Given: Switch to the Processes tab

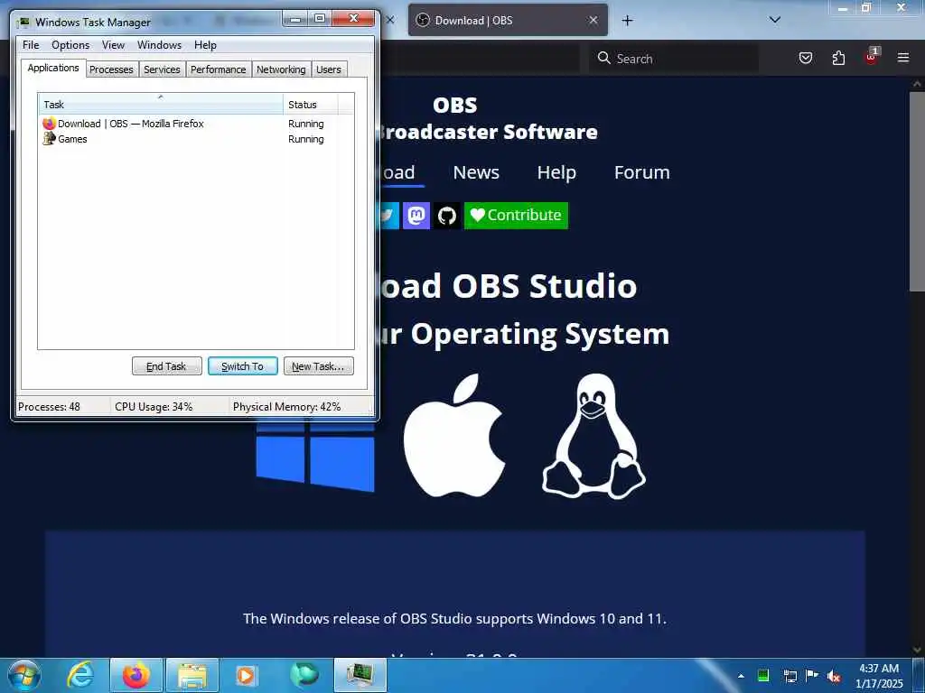Looking at the screenshot, I should (111, 69).
